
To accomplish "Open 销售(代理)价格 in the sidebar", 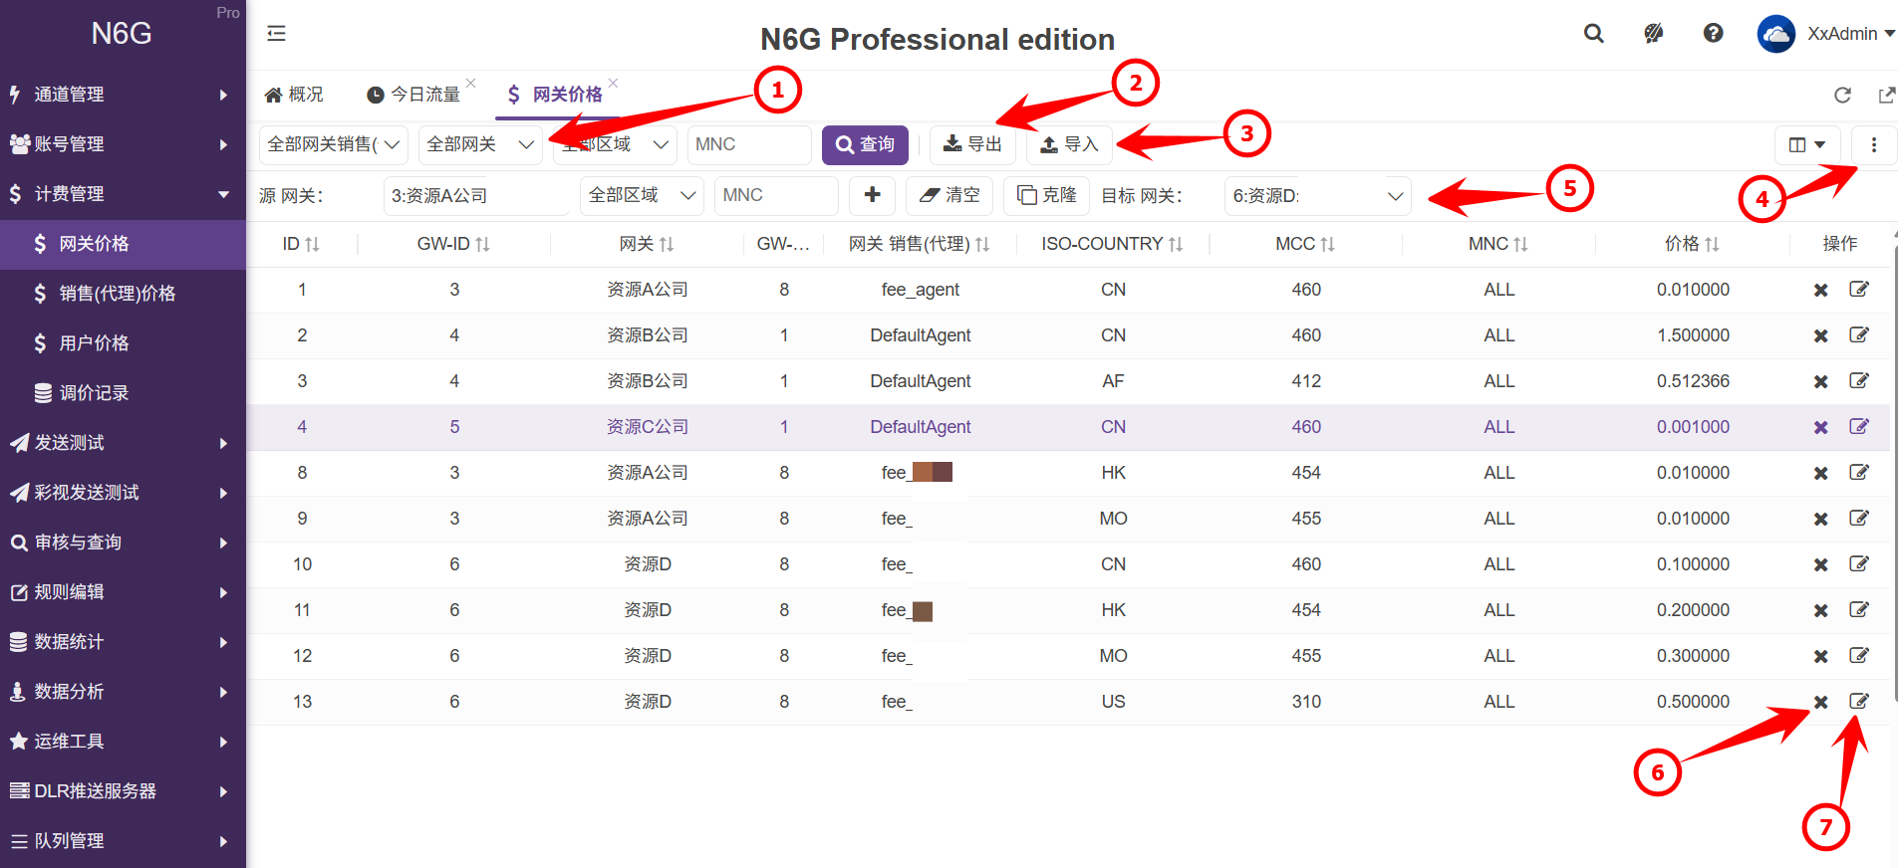I will tap(123, 294).
